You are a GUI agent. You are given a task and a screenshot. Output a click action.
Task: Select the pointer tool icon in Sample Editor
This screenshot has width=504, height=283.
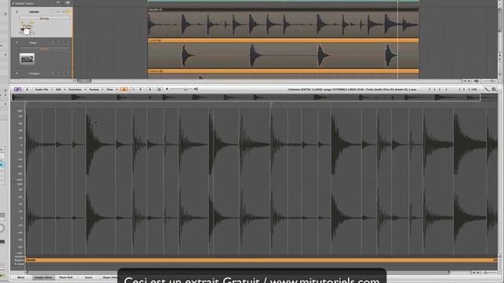[x=487, y=90]
